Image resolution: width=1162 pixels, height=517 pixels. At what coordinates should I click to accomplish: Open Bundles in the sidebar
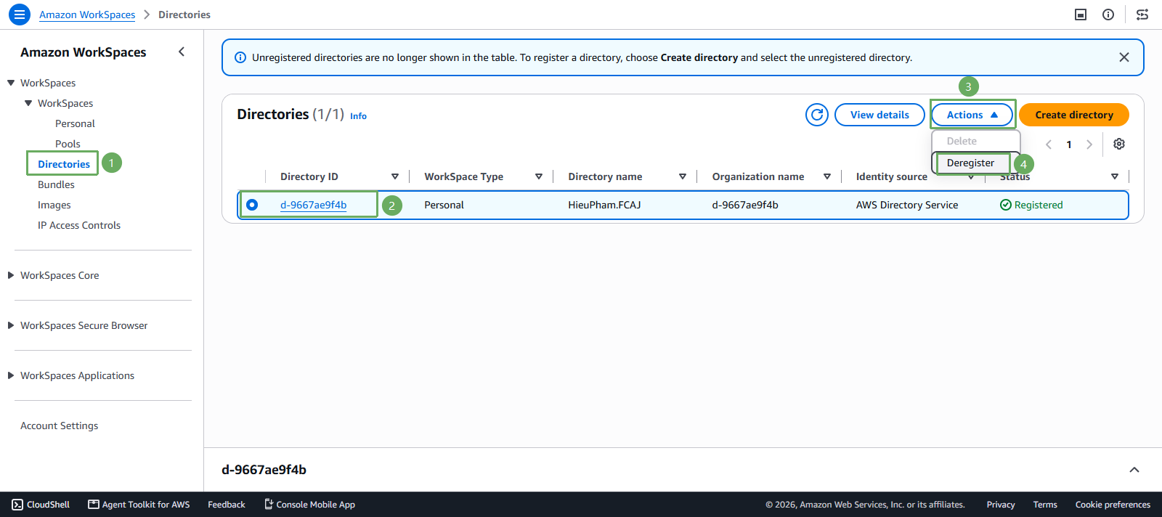click(x=56, y=184)
